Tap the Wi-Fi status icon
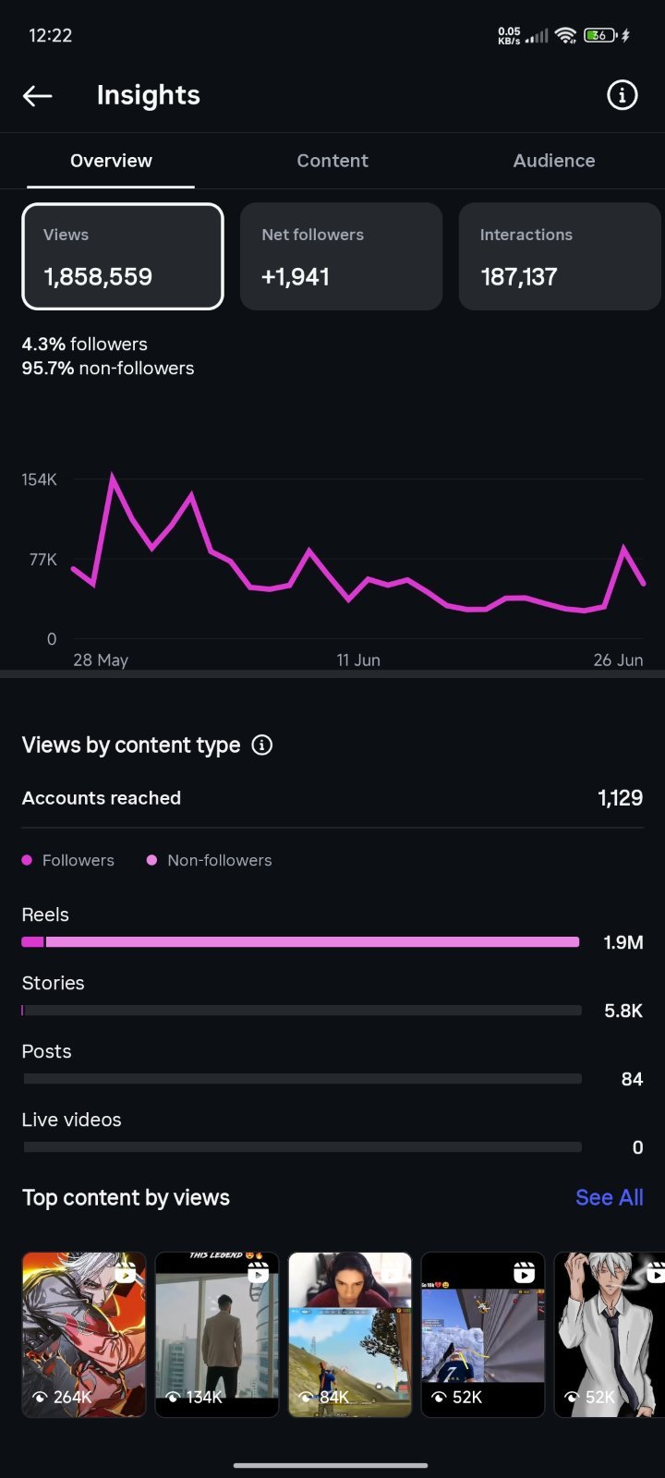Screen dimensions: 665x1478 (x=566, y=35)
